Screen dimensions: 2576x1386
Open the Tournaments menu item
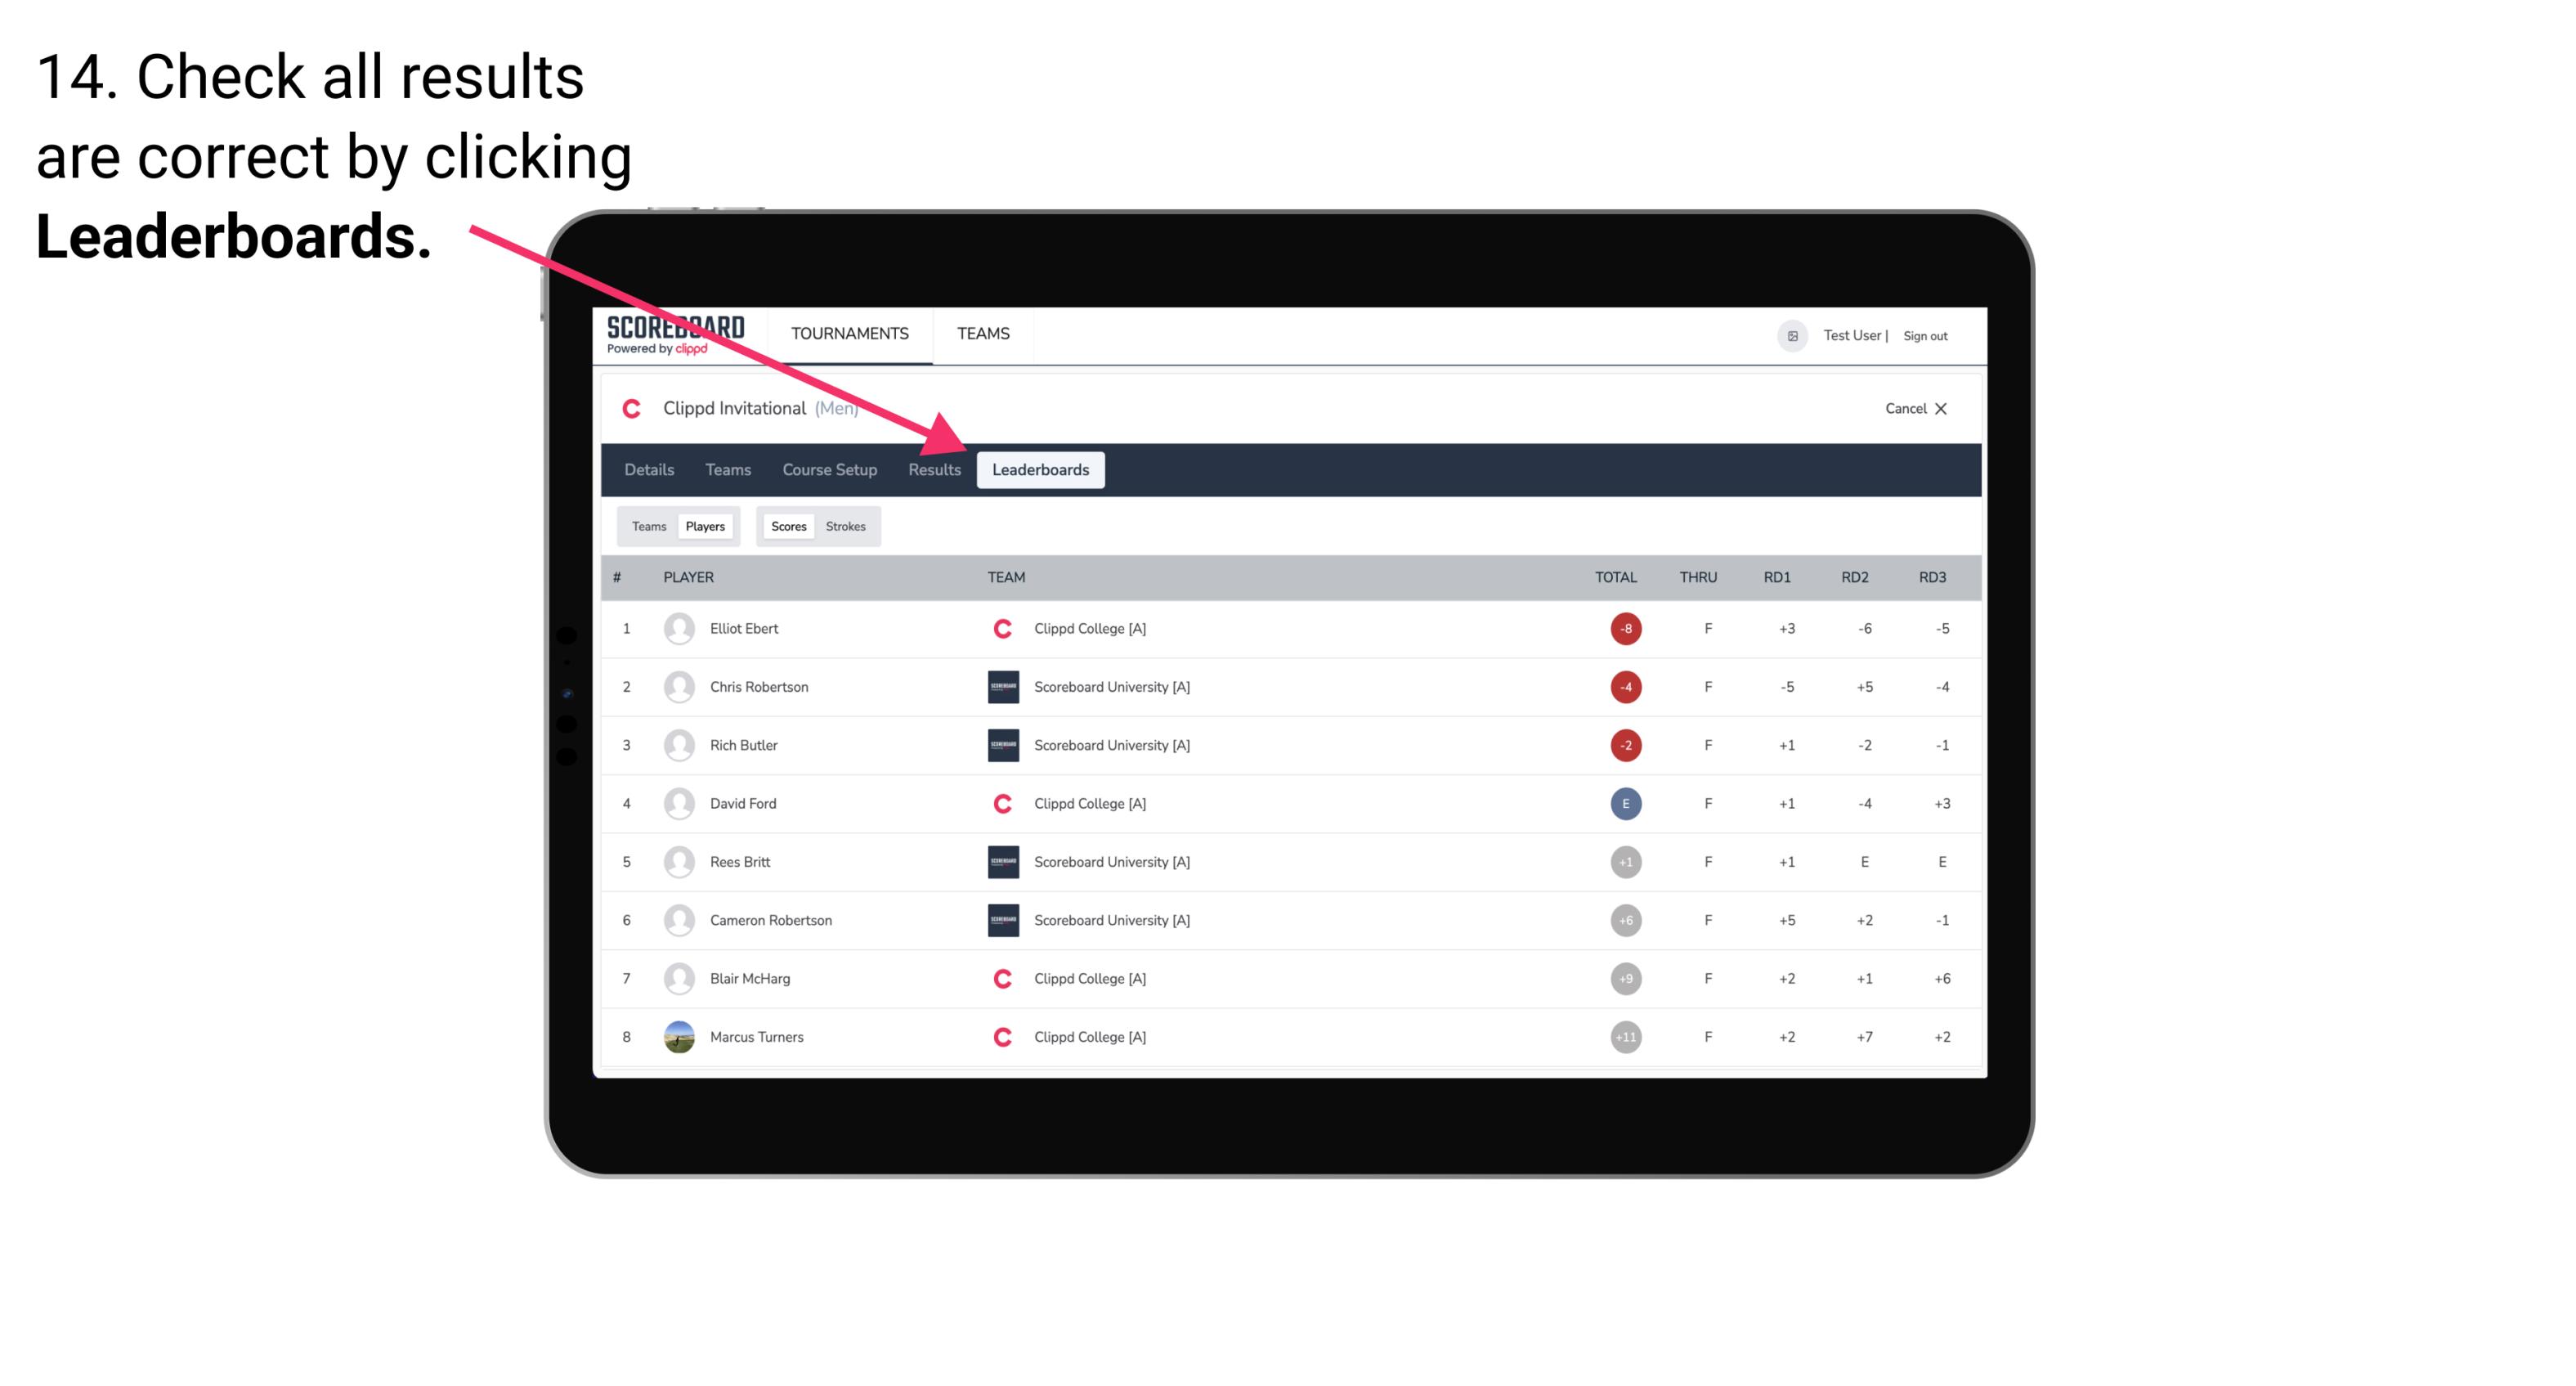[x=851, y=333]
